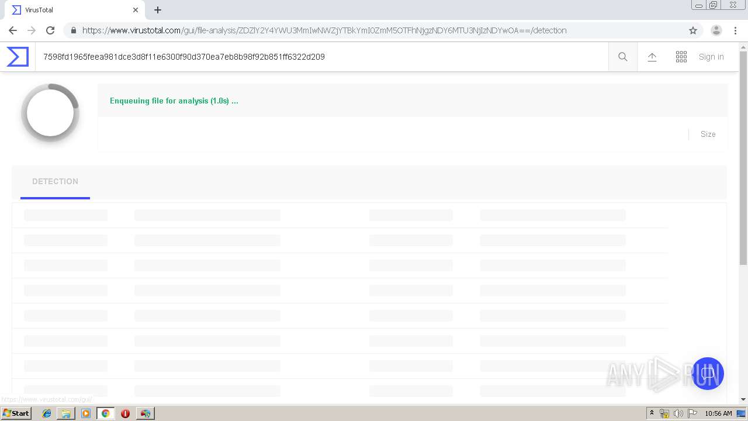This screenshot has width=748, height=421.
Task: Click the circular analysis progress indicator
Action: pos(50,113)
